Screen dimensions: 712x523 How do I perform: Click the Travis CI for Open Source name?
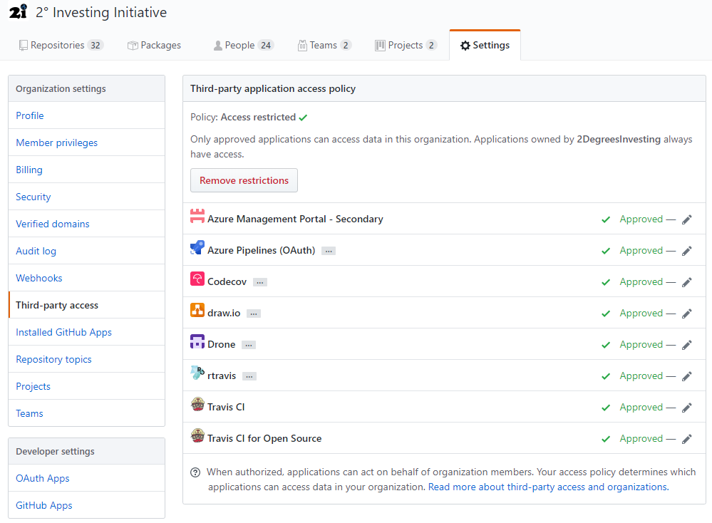pyautogui.click(x=264, y=438)
